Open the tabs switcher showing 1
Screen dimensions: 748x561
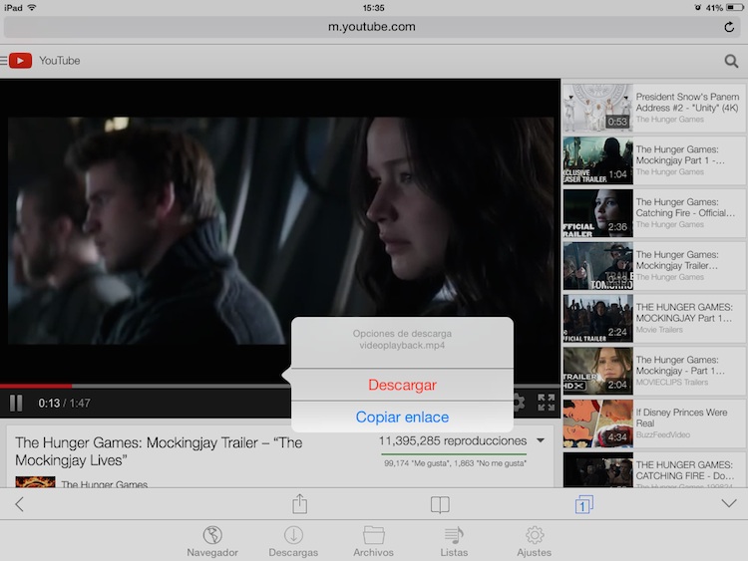[x=583, y=505]
